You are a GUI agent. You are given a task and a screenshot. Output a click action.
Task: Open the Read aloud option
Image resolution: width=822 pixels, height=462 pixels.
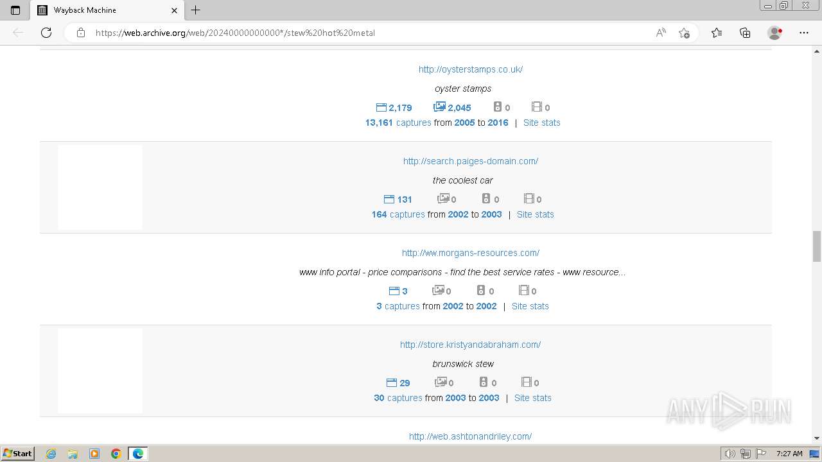click(661, 33)
